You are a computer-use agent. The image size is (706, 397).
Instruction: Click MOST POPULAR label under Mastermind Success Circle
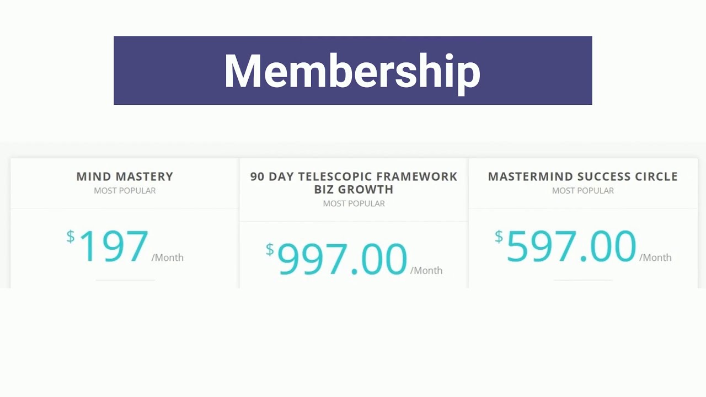tap(582, 191)
